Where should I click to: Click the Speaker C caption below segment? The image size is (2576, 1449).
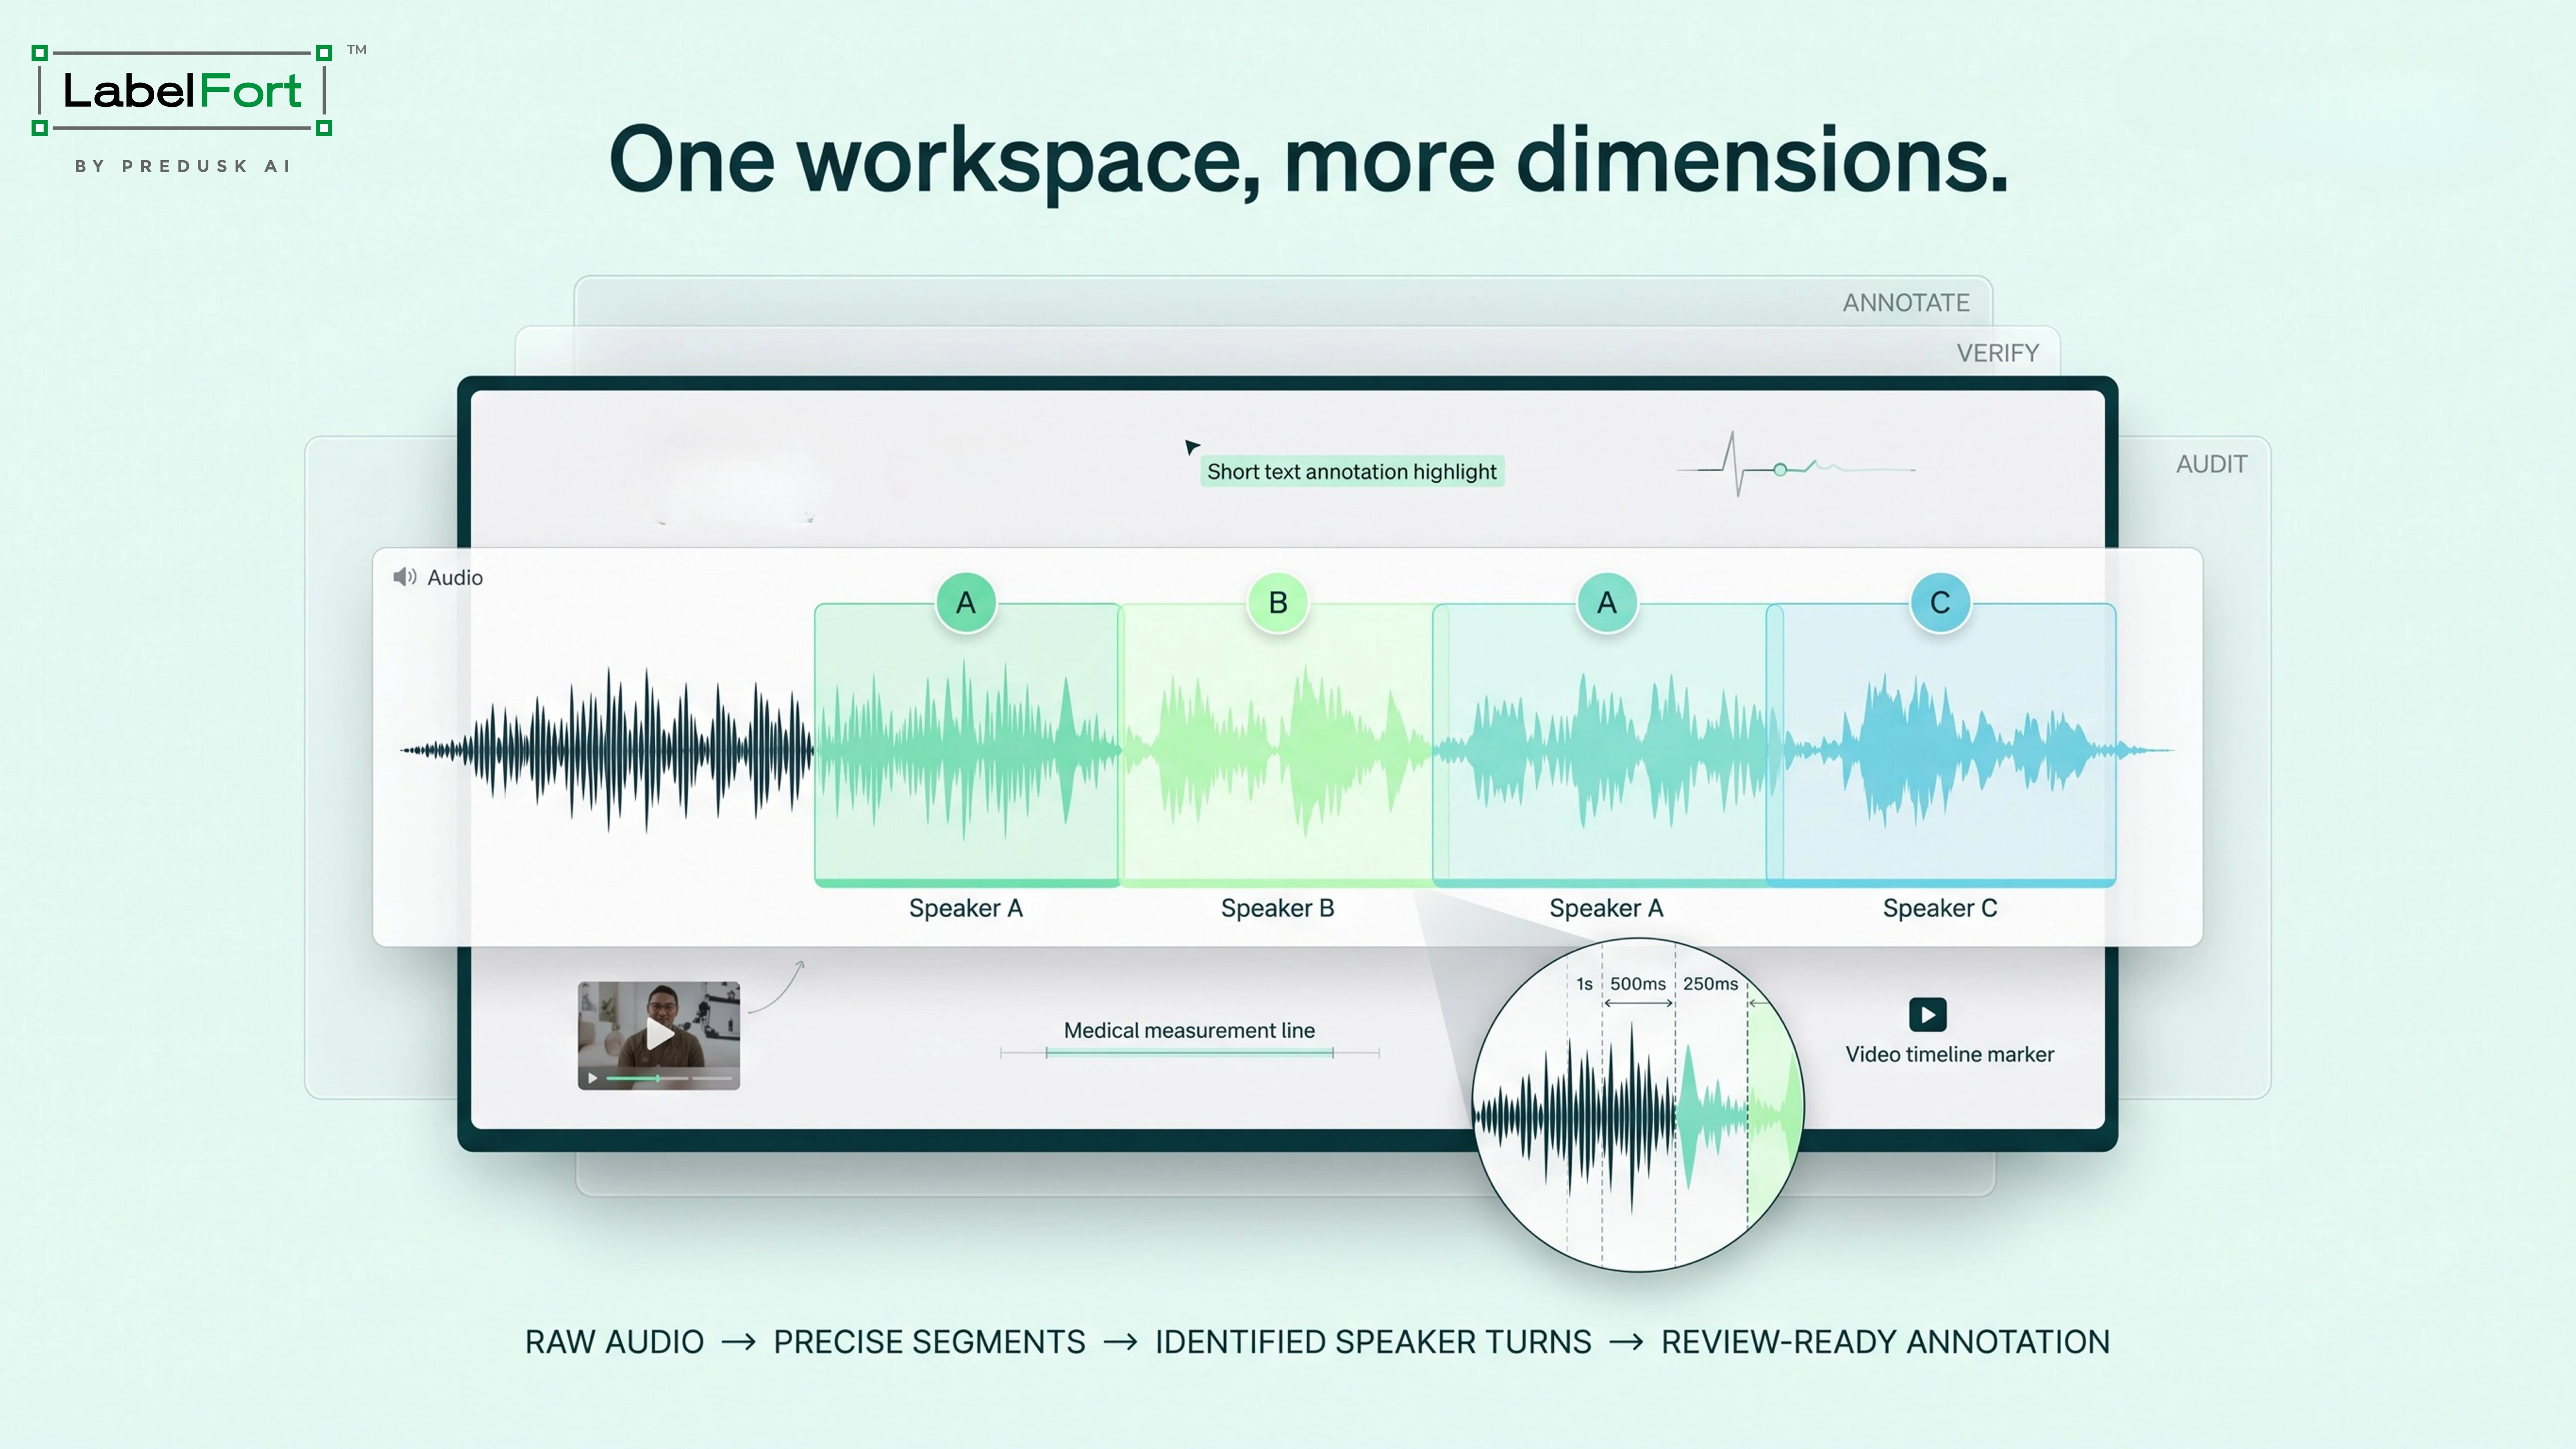[1940, 908]
